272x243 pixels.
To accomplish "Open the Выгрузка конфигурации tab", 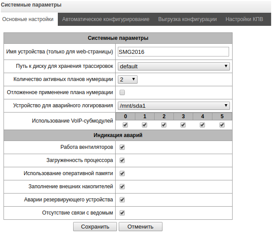I will (x=187, y=19).
